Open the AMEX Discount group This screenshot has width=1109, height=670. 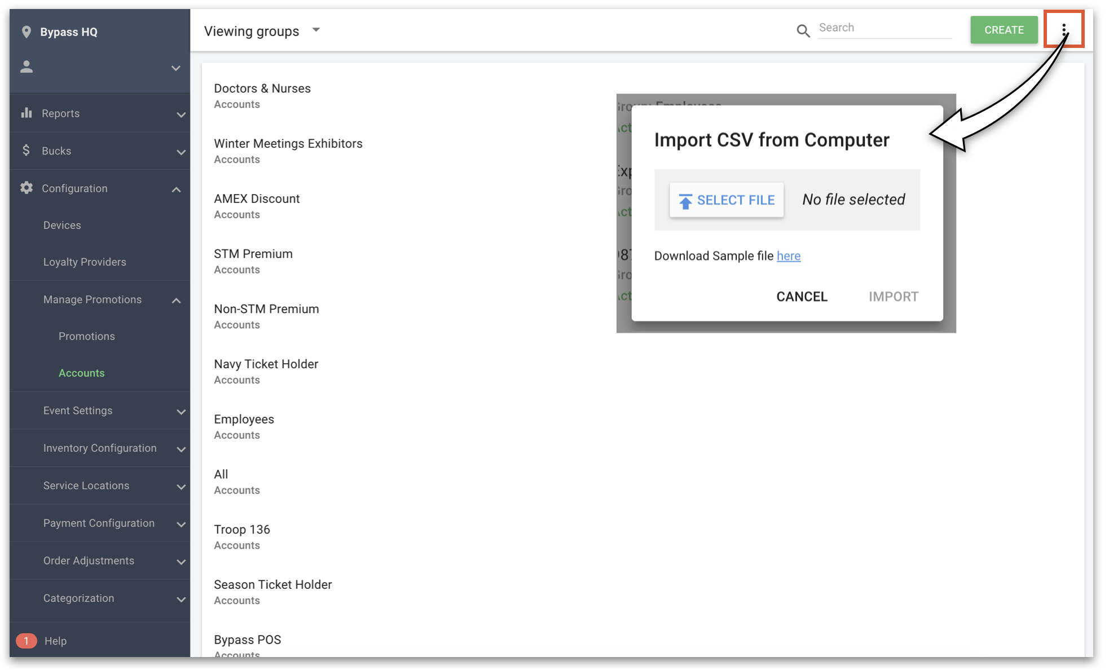[x=257, y=206]
